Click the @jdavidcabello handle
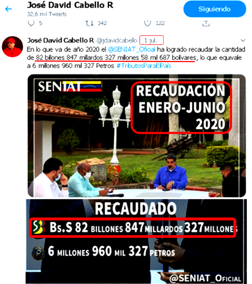The image size is (252, 284). coord(117,41)
